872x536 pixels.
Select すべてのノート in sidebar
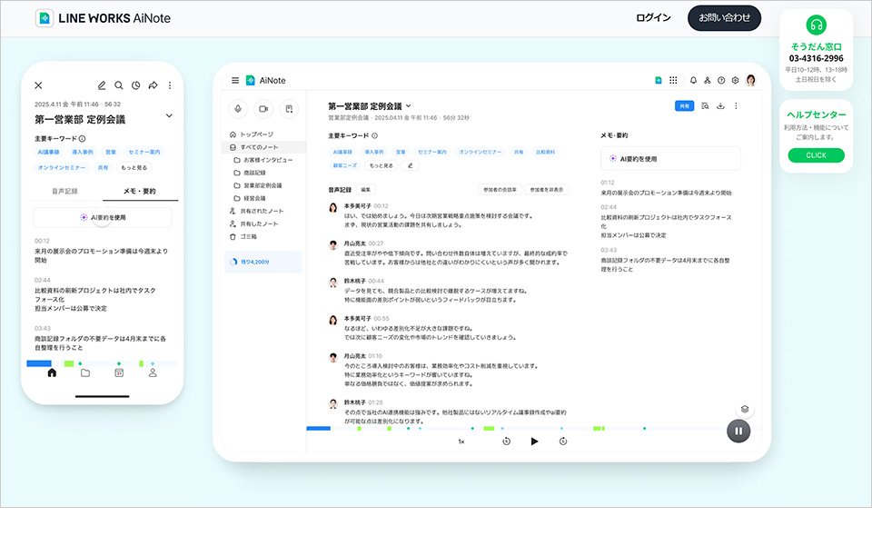(264, 147)
